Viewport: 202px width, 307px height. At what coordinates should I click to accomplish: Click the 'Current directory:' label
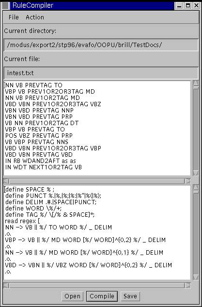tap(30, 31)
